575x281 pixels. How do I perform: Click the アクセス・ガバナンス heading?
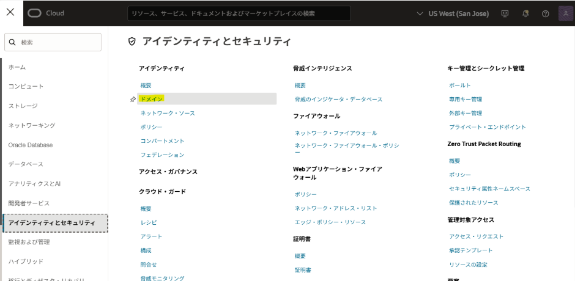pyautogui.click(x=168, y=172)
